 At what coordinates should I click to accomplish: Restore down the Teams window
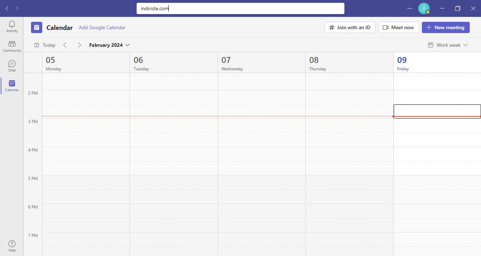(x=458, y=8)
